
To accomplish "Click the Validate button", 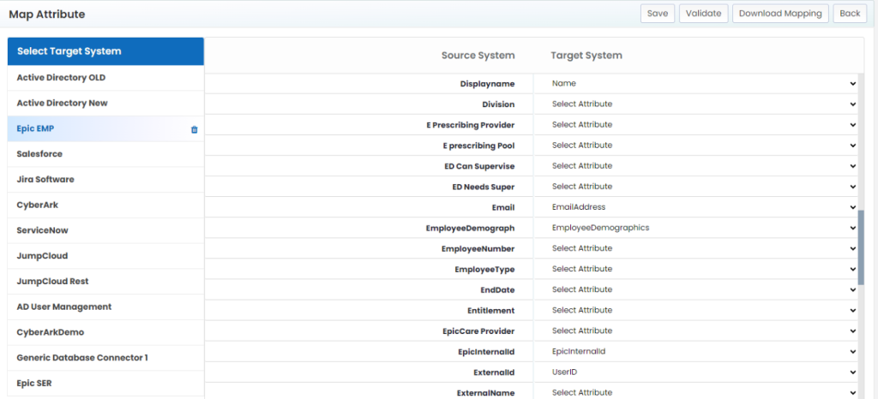I will point(703,14).
